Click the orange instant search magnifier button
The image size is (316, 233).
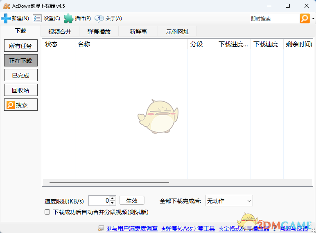click(x=305, y=18)
